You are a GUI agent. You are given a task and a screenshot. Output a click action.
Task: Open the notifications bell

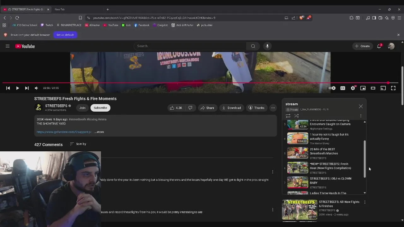379,46
